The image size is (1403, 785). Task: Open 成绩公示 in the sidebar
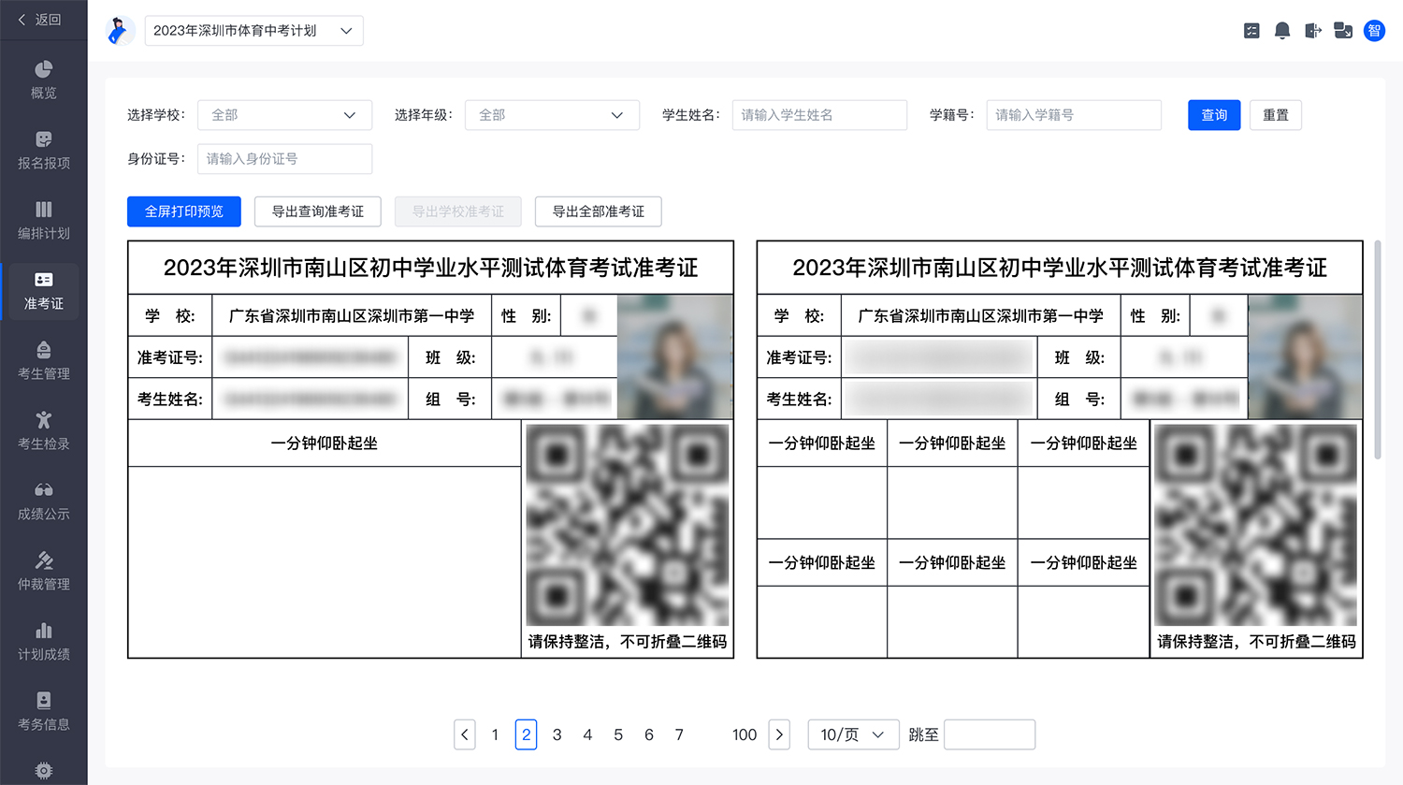[43, 501]
